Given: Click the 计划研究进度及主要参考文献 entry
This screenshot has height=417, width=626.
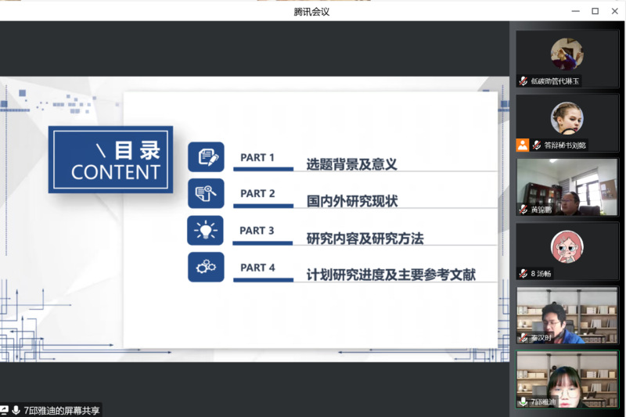Looking at the screenshot, I should click(391, 275).
